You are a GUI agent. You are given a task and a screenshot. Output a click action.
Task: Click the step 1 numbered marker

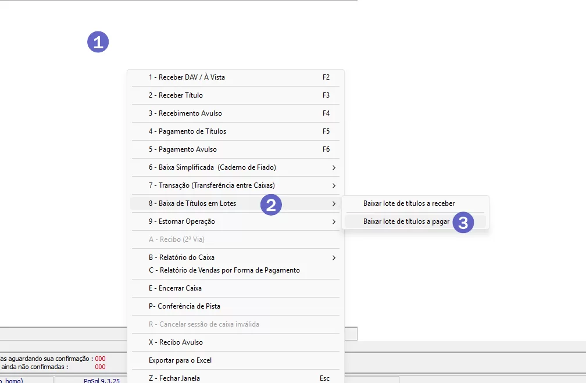click(x=98, y=42)
